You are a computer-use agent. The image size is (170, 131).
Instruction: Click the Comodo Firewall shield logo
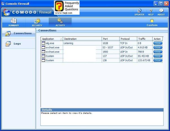[x=7, y=12]
